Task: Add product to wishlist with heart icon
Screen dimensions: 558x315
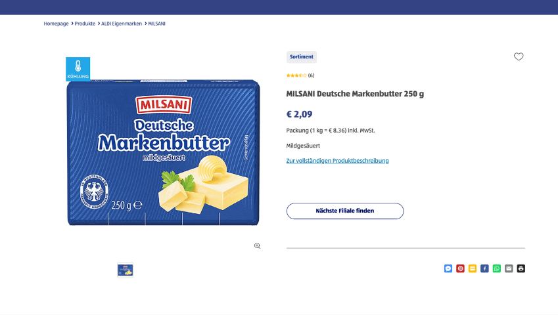Action: pos(519,56)
